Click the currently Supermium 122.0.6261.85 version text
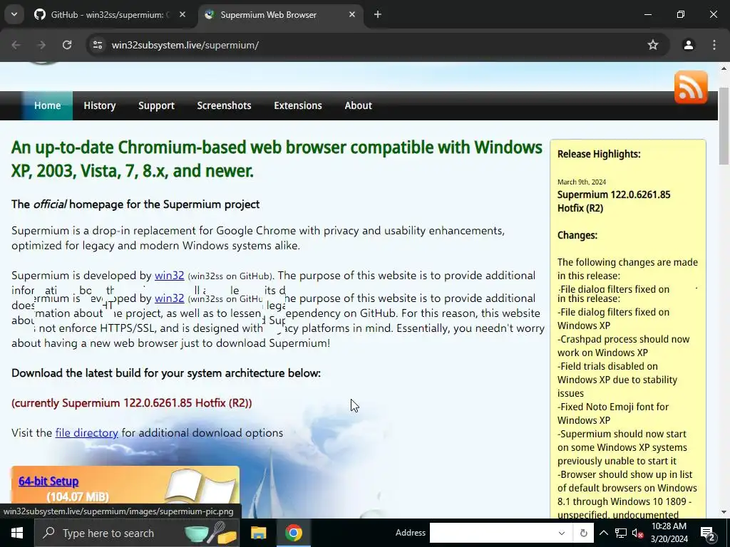 (x=132, y=403)
